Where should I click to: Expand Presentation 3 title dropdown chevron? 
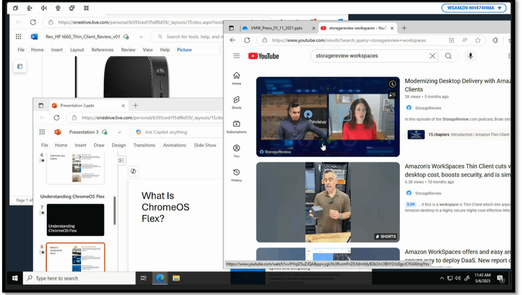pos(119,132)
